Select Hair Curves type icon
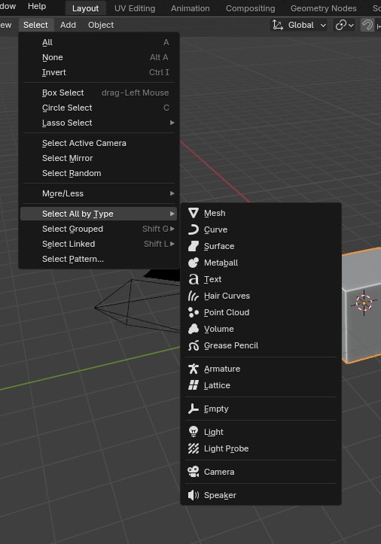 click(x=194, y=296)
